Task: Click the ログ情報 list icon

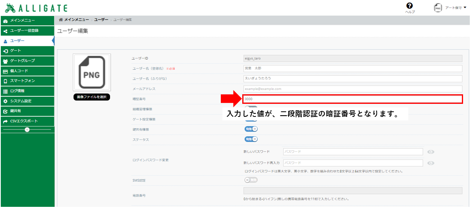Action: (x=5, y=92)
